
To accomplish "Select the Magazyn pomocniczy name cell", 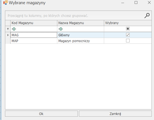I will [x=81, y=41].
